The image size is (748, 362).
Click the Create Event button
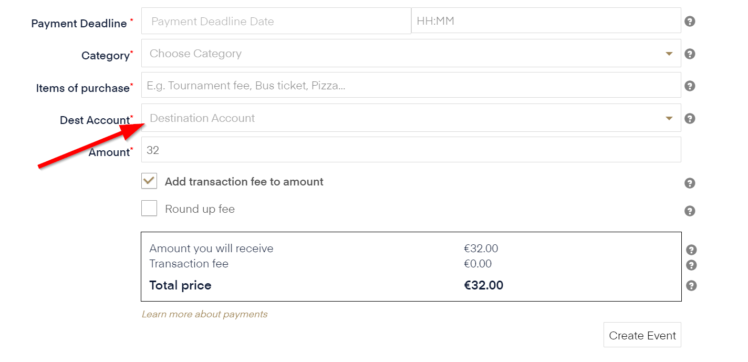click(x=642, y=335)
